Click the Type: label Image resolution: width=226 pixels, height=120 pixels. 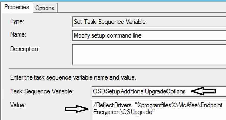pos(17,22)
